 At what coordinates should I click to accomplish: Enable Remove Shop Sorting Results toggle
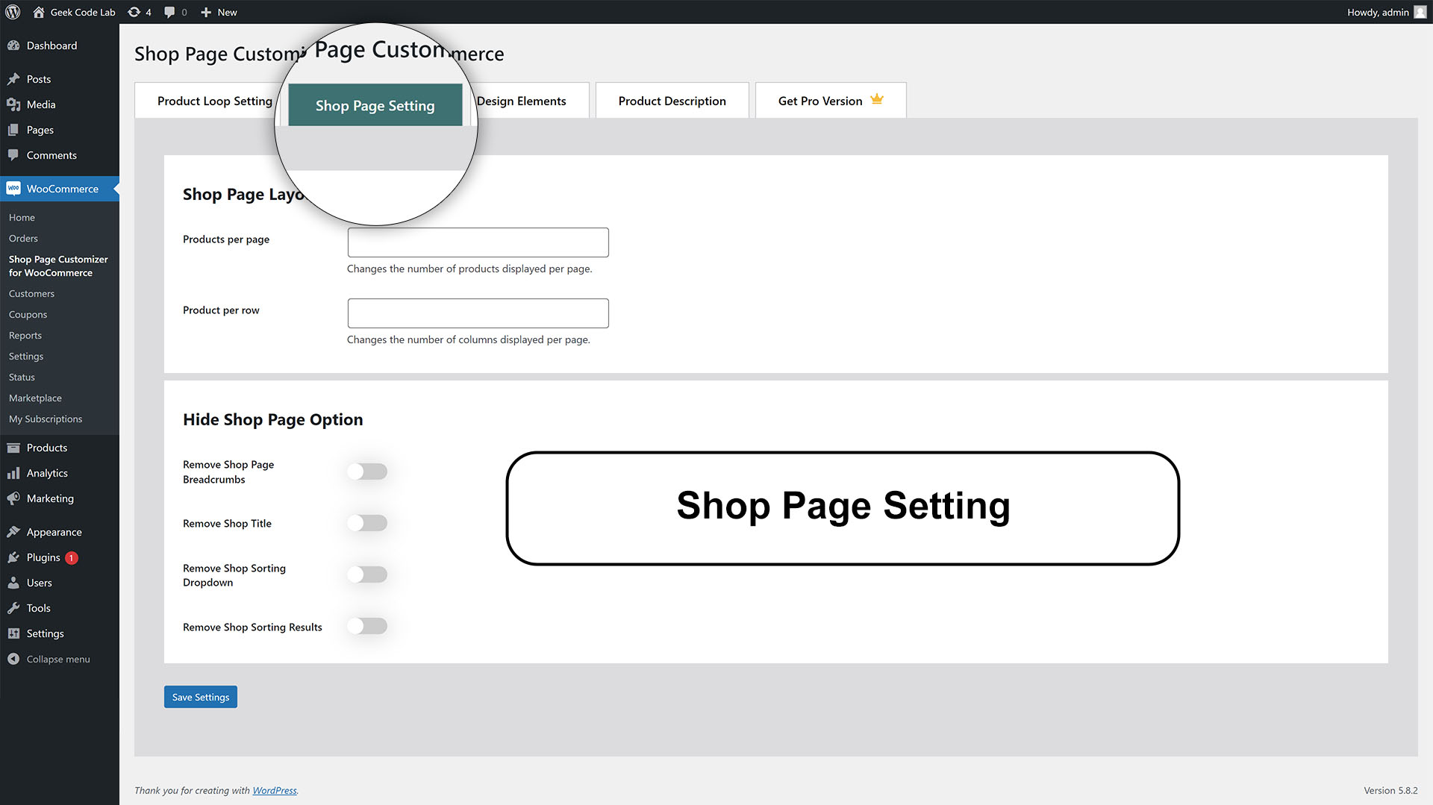click(367, 626)
